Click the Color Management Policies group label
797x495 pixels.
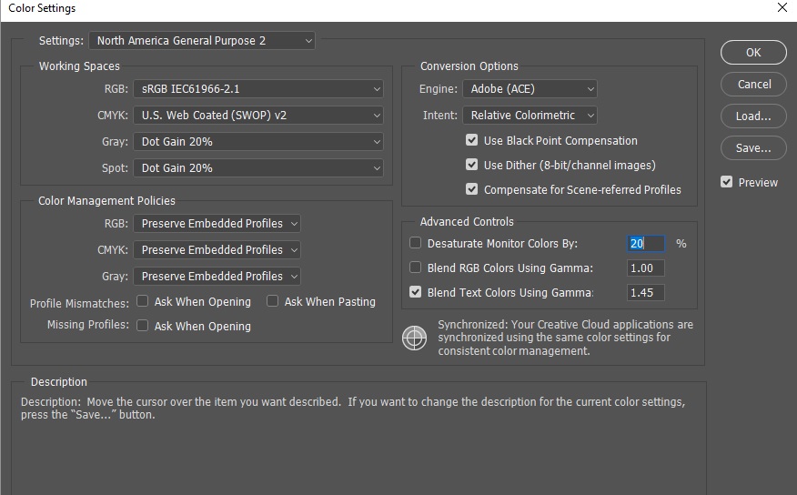(x=106, y=201)
